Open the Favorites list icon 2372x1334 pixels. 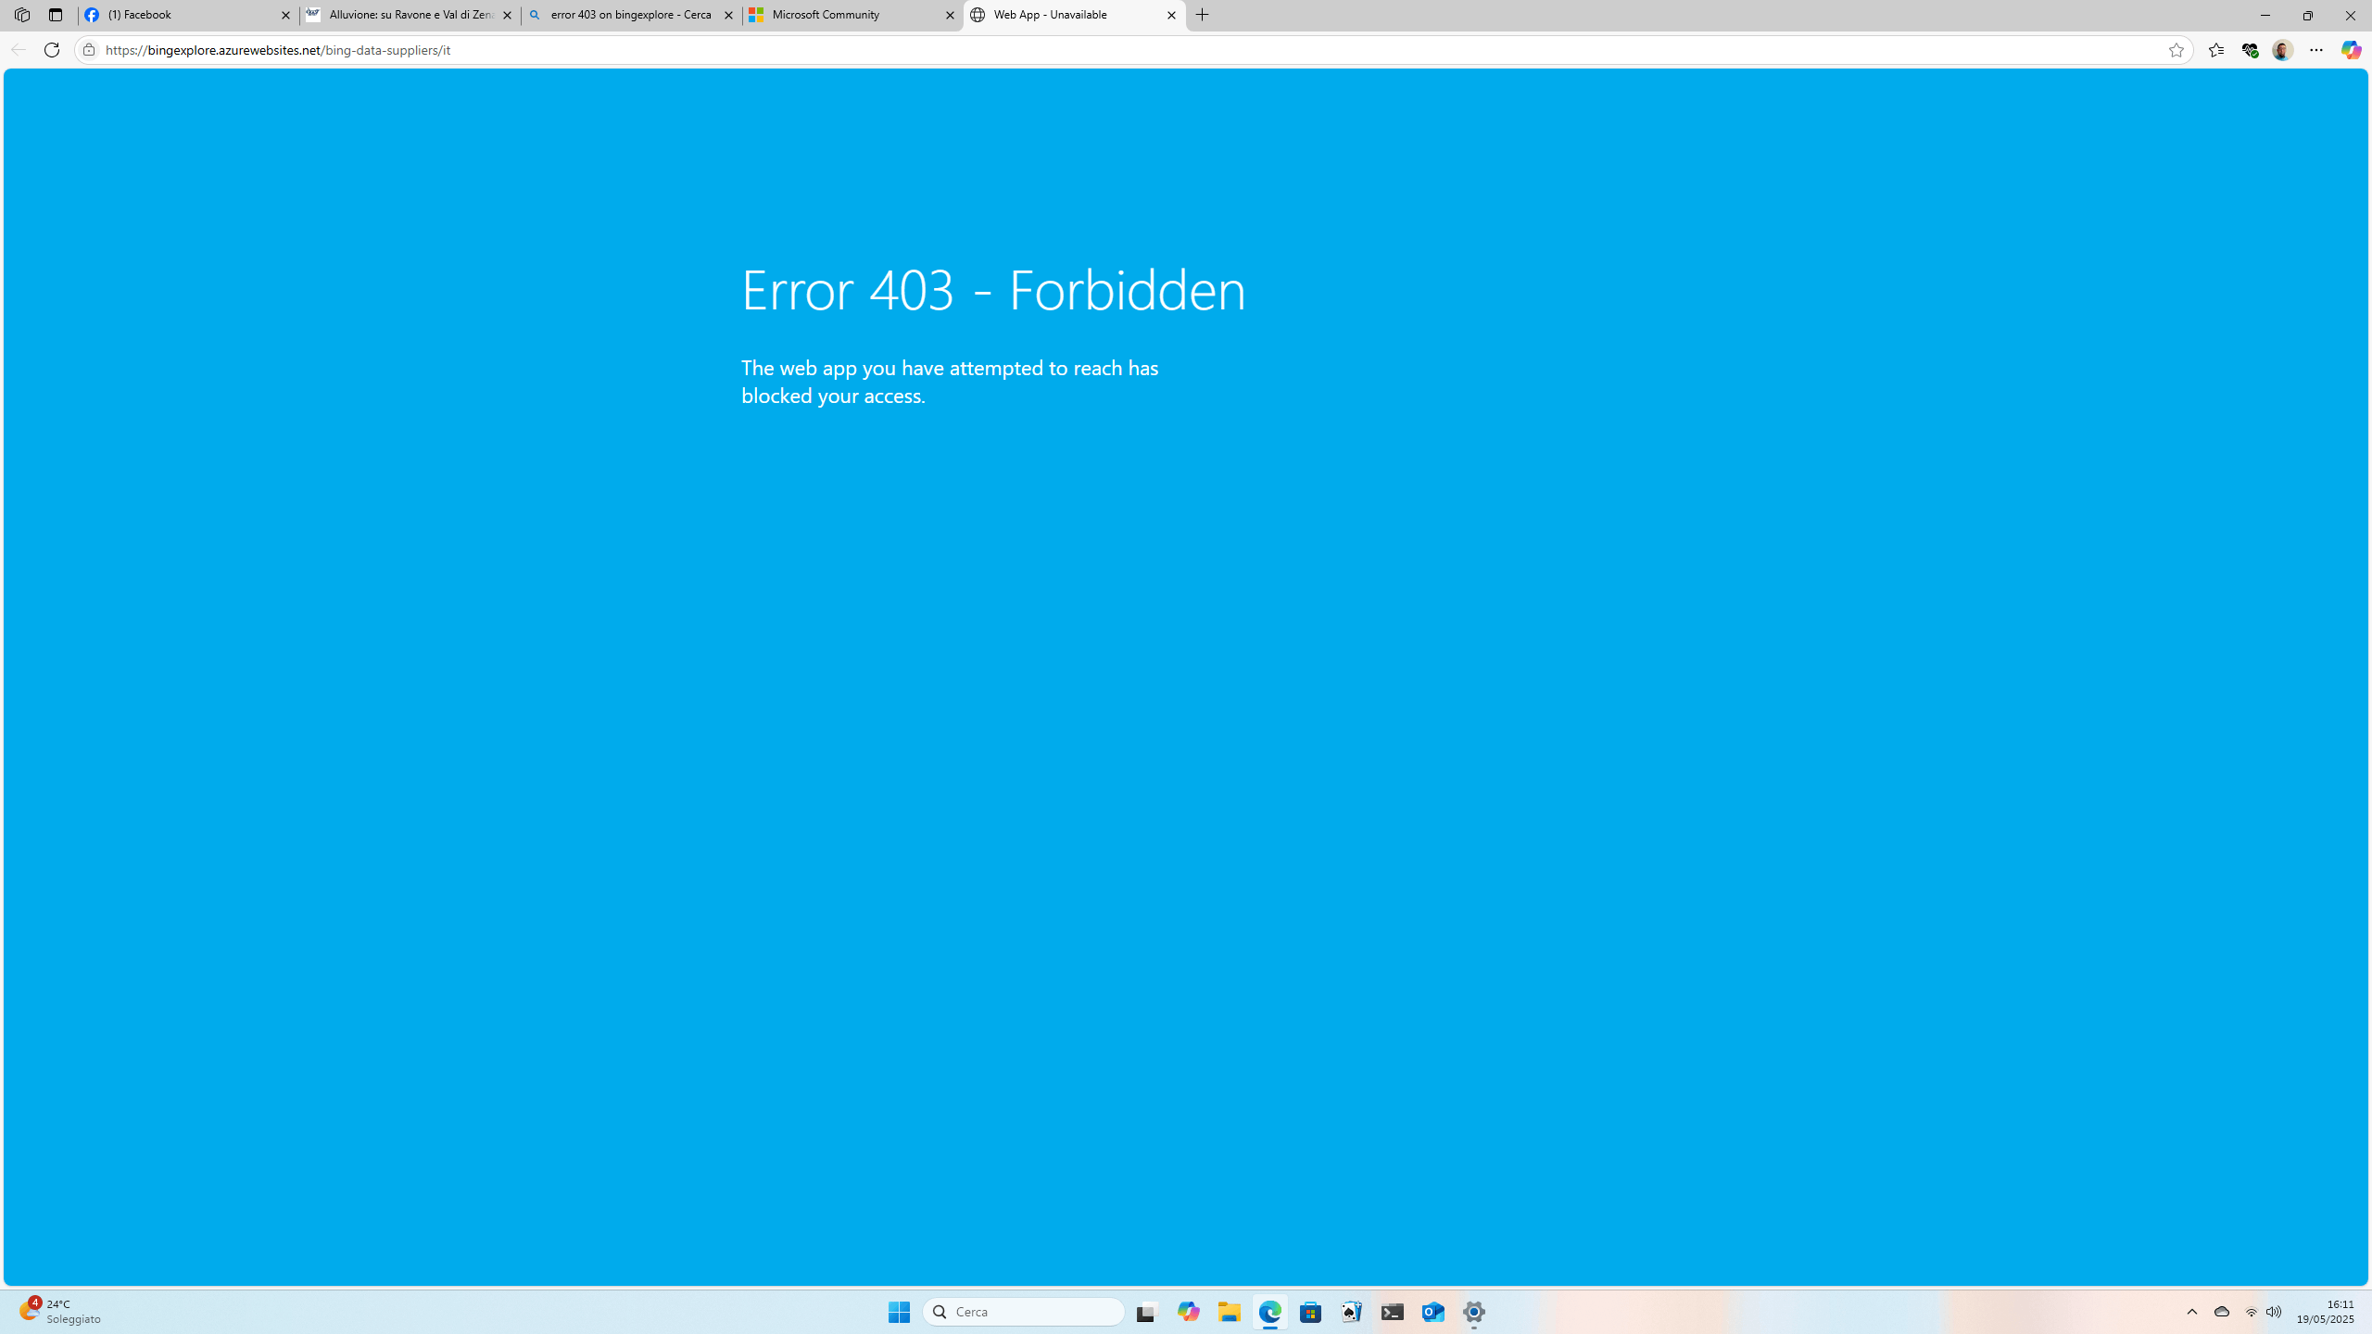(x=2215, y=51)
